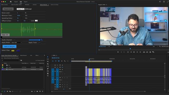
Task: Open the Silence Remover panel menu
Action: pos(49,5)
